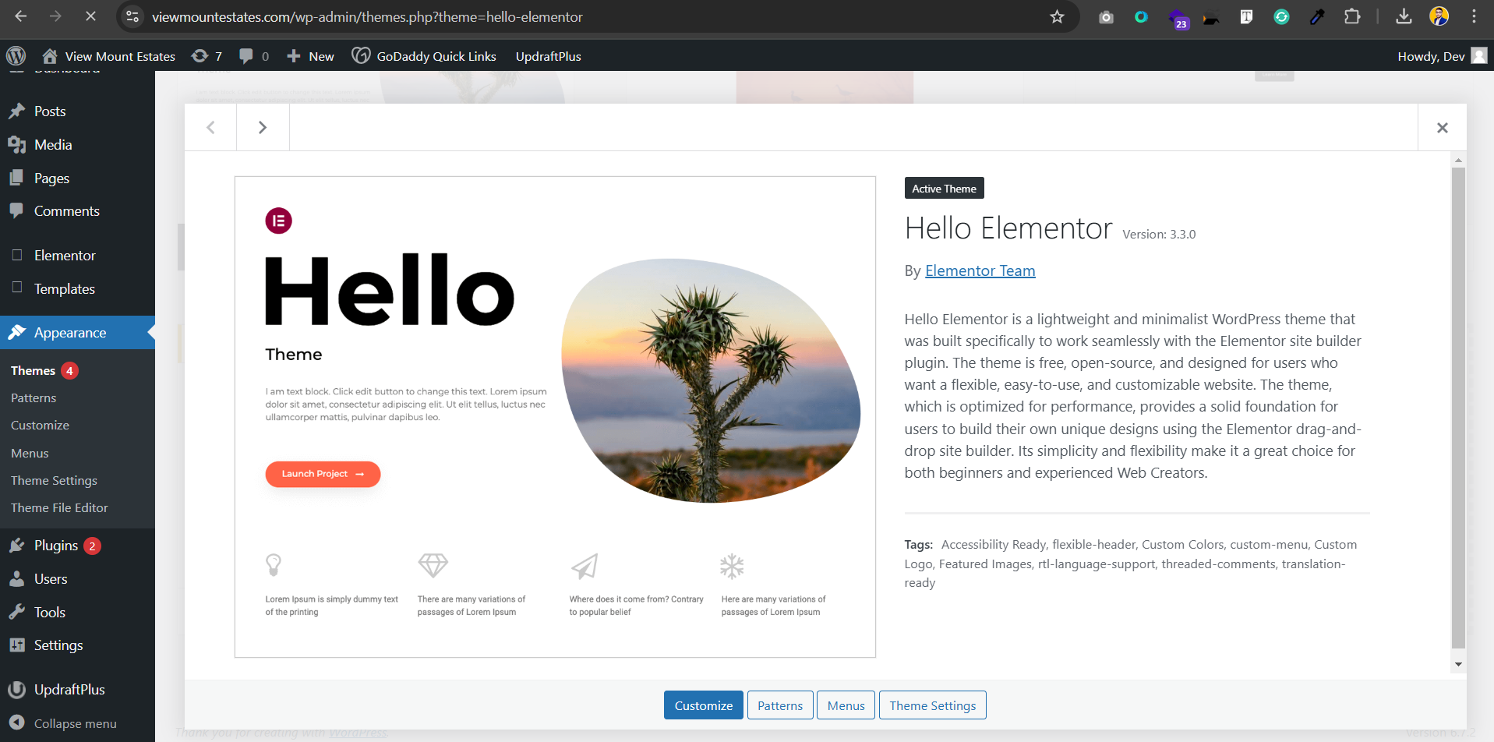Viewport: 1494px width, 742px height.
Task: Open comments bubble in admin bar
Action: [x=254, y=56]
